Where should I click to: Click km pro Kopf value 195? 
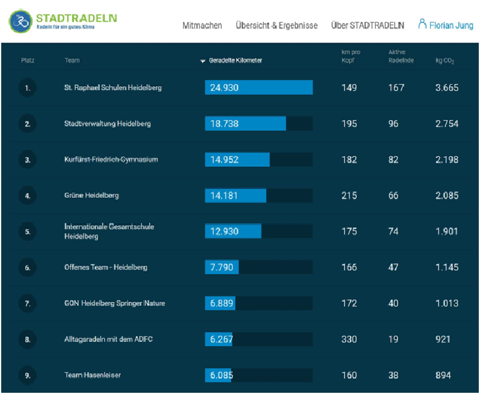(x=349, y=124)
